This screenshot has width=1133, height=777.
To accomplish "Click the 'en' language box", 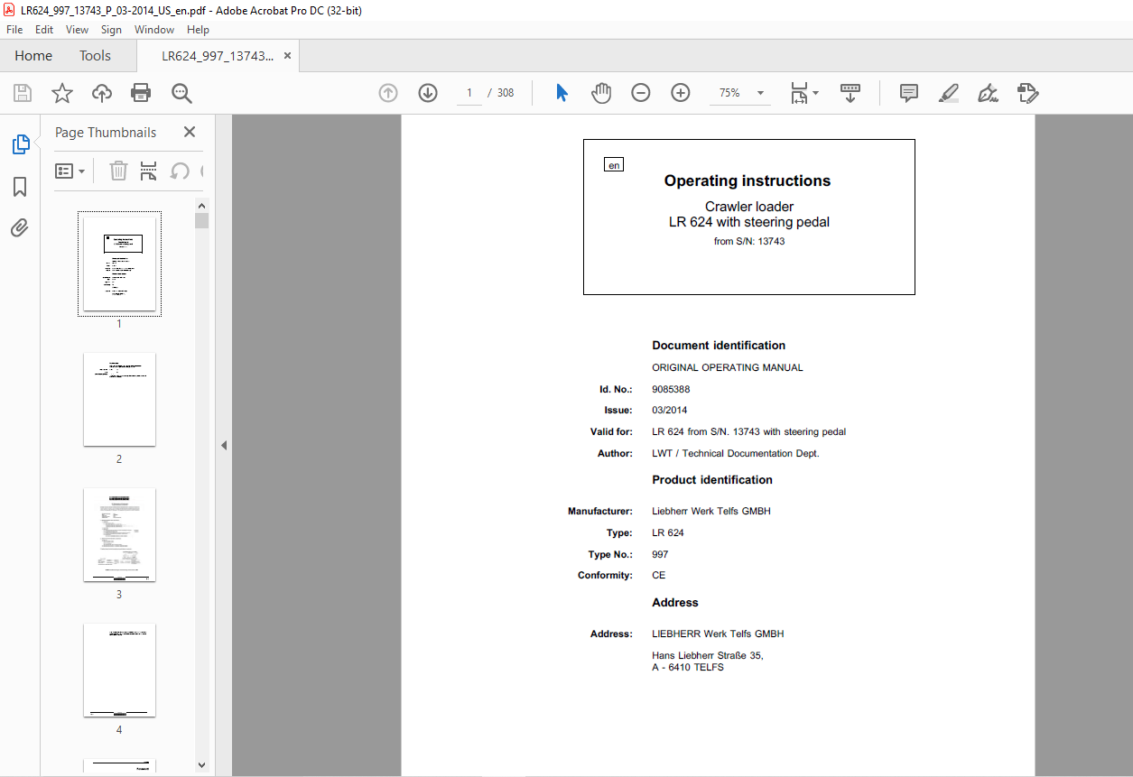I will click(x=614, y=165).
